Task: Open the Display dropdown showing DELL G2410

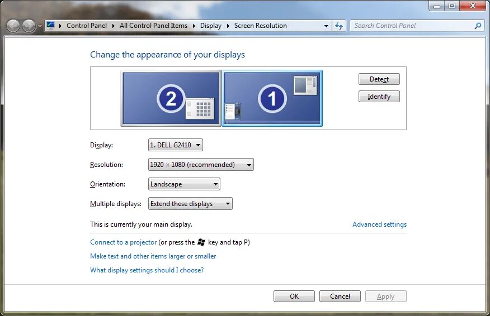Action: (x=175, y=145)
